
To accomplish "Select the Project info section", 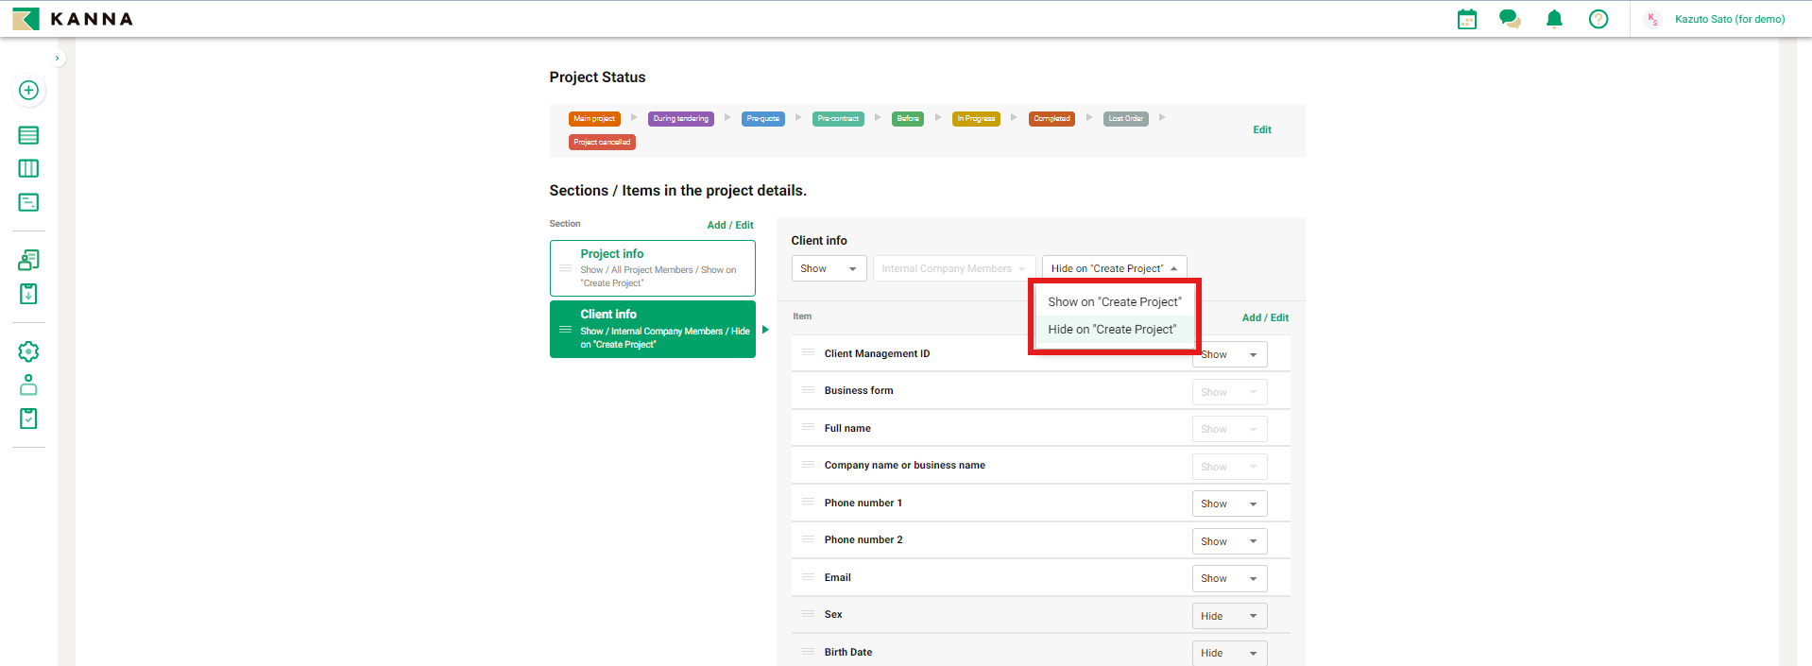I will tap(652, 268).
